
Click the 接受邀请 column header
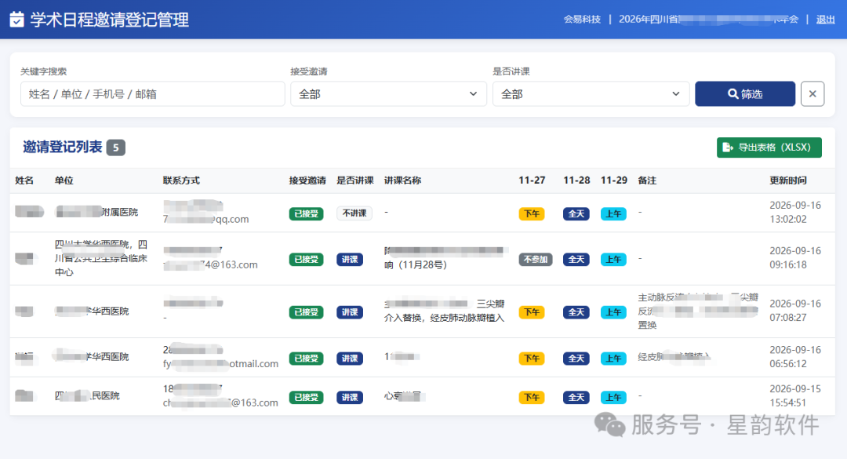pos(307,180)
